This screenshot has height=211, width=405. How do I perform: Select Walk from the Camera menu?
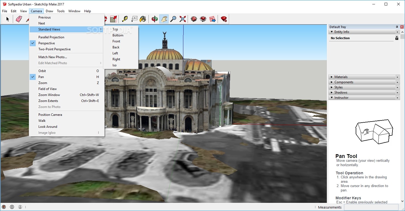[67, 121]
